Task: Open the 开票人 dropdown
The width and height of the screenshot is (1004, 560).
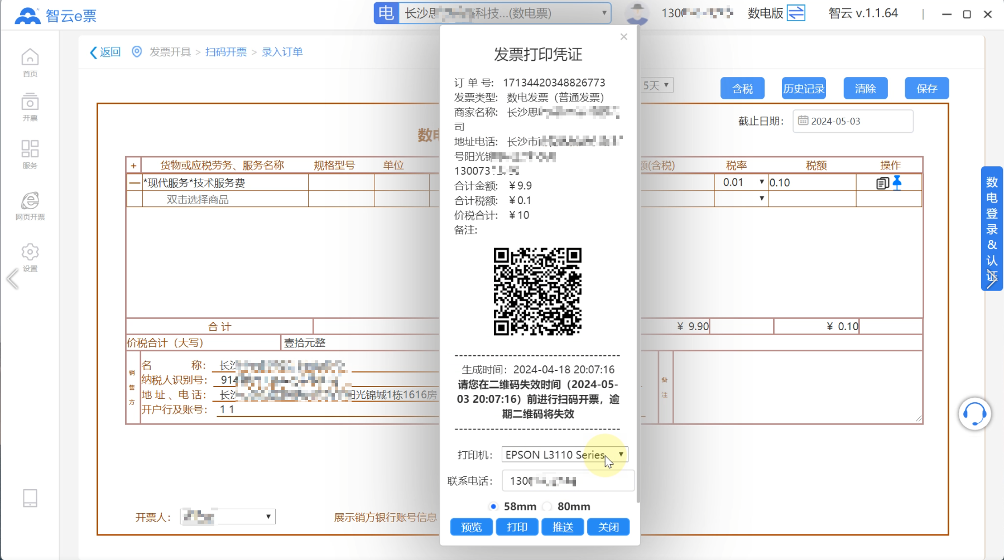Action: (228, 516)
